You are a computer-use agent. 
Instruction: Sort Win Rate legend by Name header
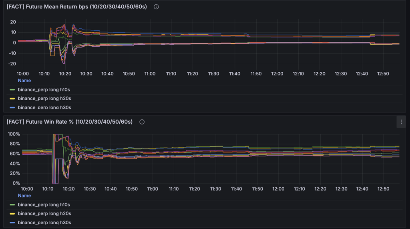[x=24, y=195]
